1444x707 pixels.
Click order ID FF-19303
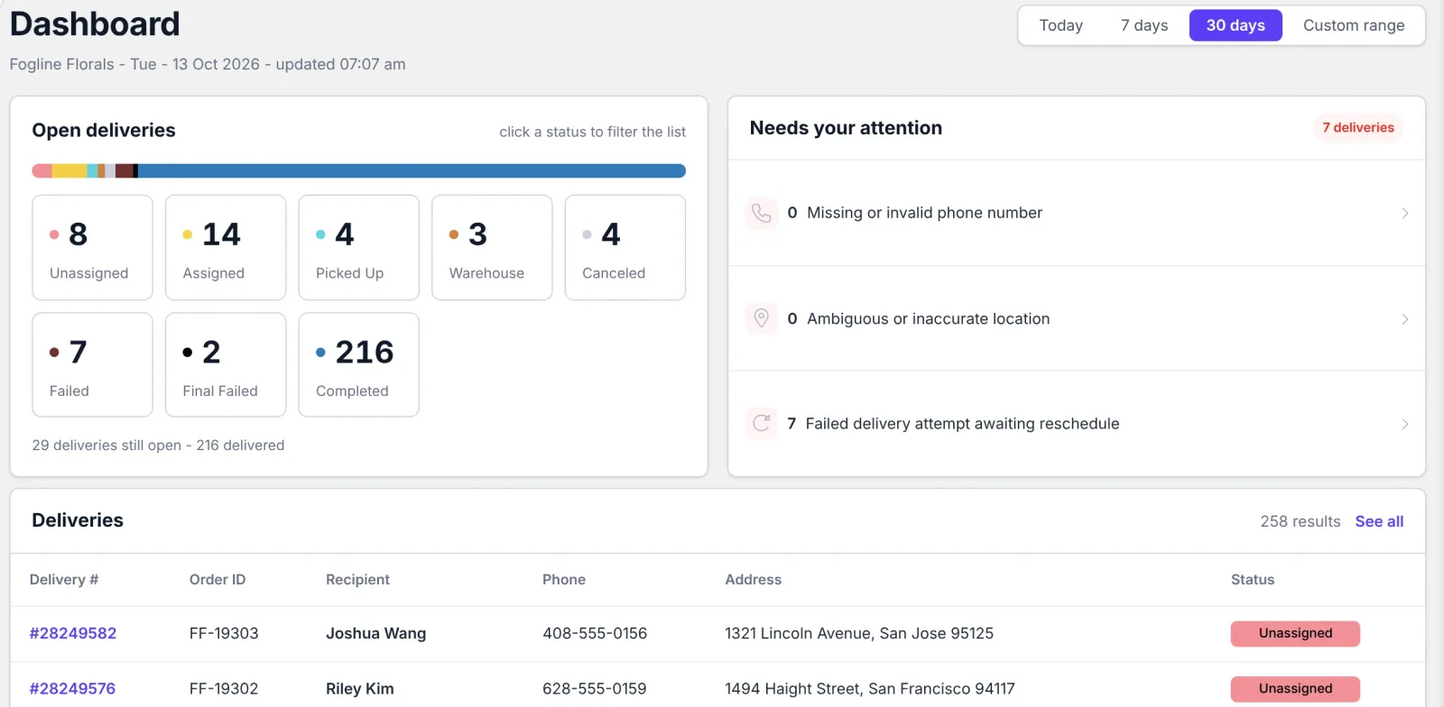coord(224,633)
